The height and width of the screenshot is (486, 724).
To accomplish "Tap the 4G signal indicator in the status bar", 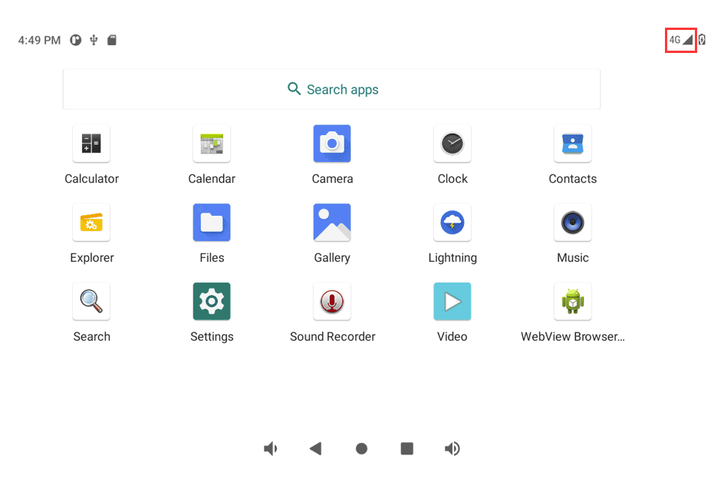I will [x=680, y=39].
